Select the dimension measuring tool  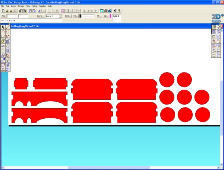[x=8, y=46]
